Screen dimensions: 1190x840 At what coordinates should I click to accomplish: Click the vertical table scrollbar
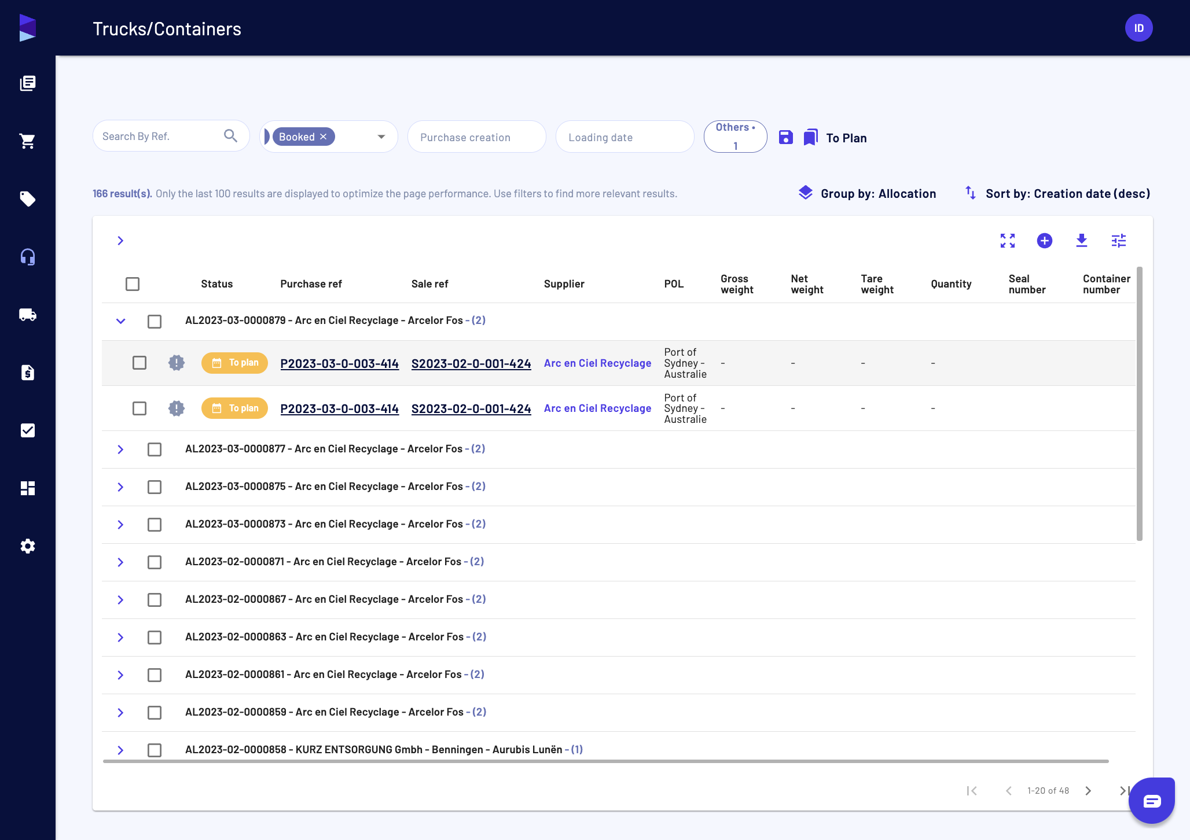click(x=1140, y=403)
